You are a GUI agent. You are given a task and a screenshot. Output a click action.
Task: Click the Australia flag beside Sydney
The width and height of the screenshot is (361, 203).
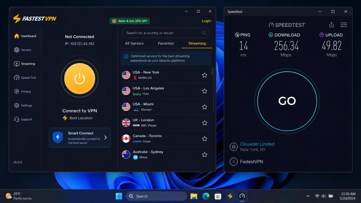(126, 155)
